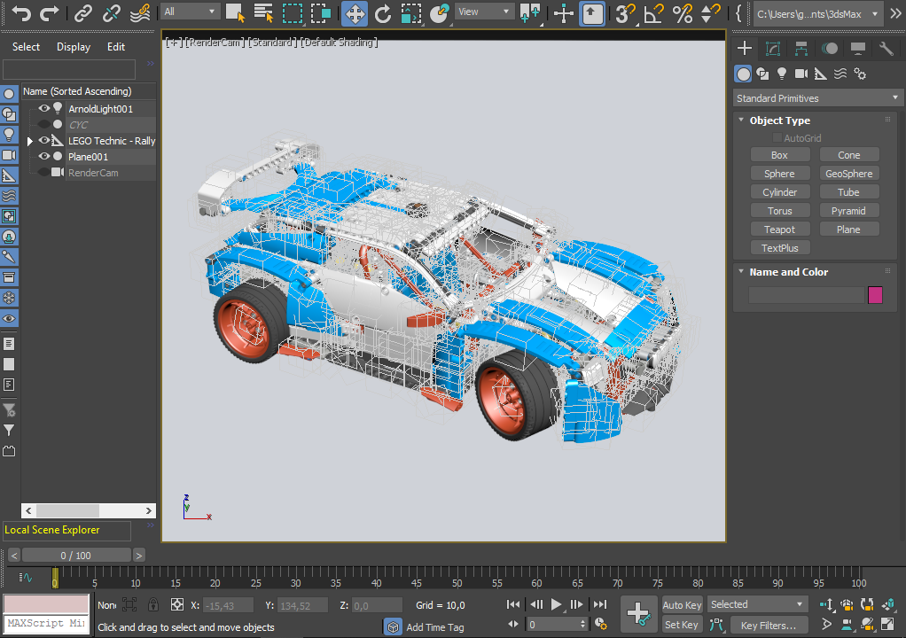The width and height of the screenshot is (906, 638).
Task: Toggle the Angle Snap tool
Action: pos(652,12)
